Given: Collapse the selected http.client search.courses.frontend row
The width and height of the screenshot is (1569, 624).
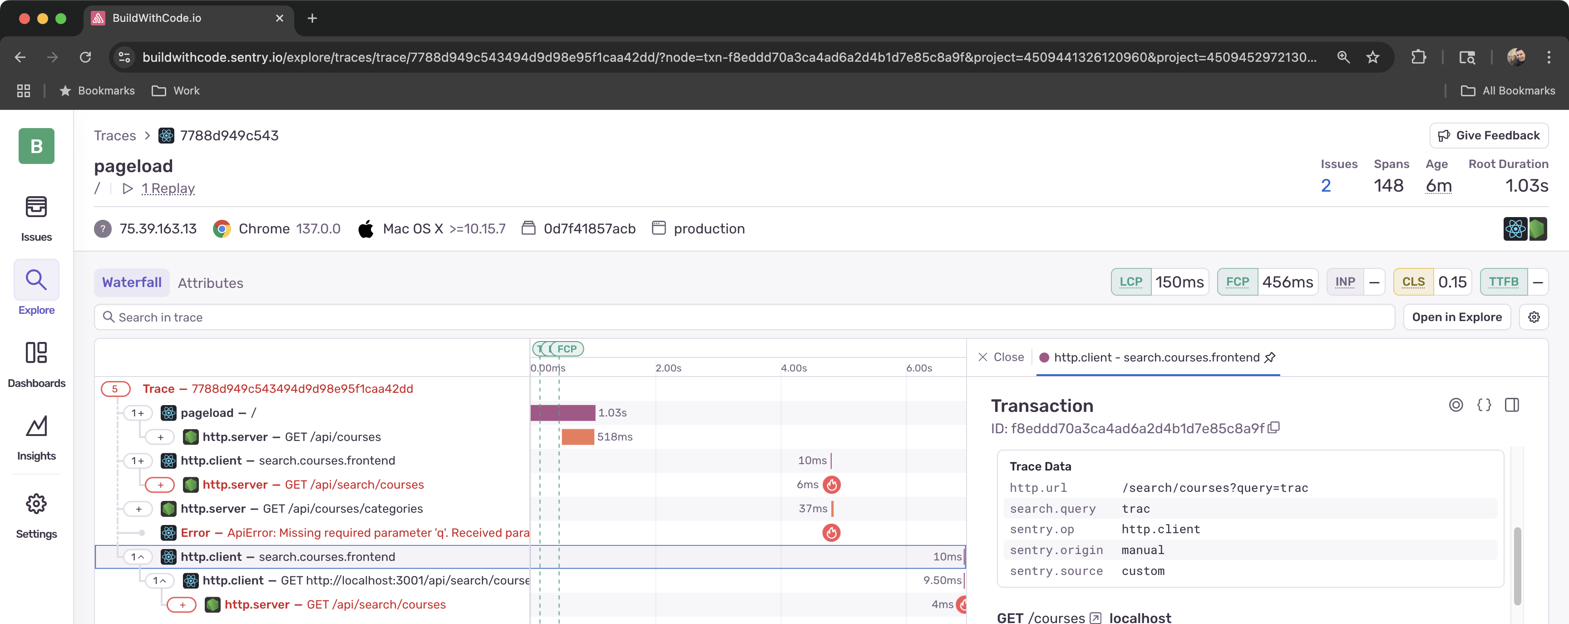Looking at the screenshot, I should (x=138, y=556).
